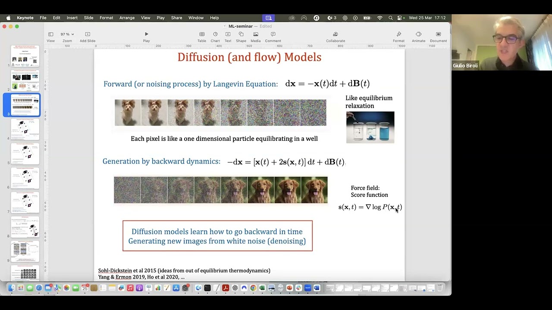Add a Text box via toolbar
552x310 pixels.
(x=228, y=34)
